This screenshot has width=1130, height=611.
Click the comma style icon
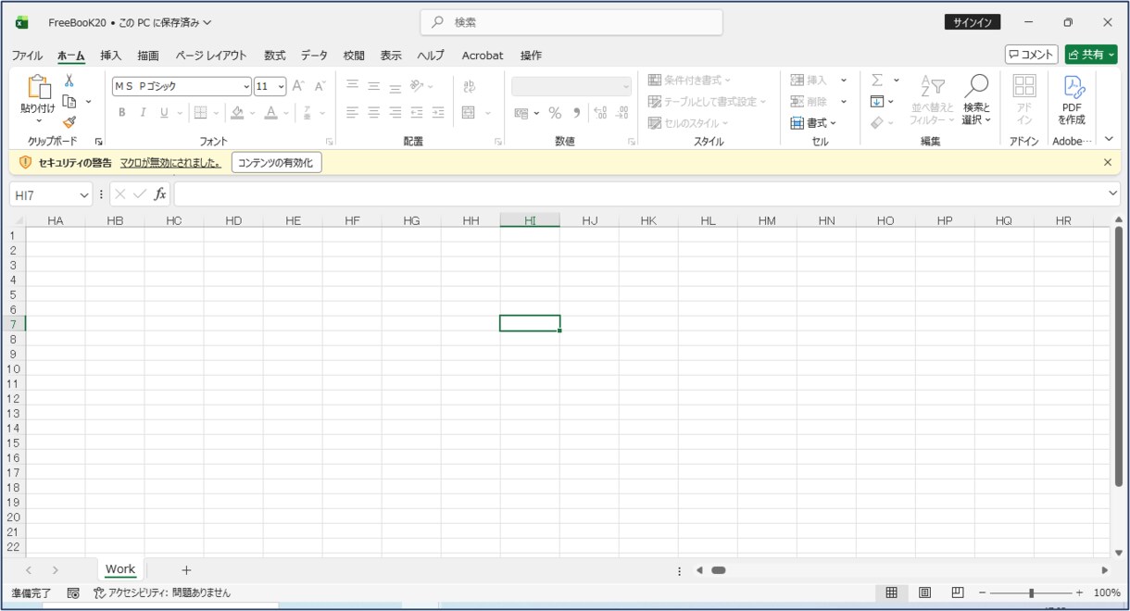click(x=576, y=113)
